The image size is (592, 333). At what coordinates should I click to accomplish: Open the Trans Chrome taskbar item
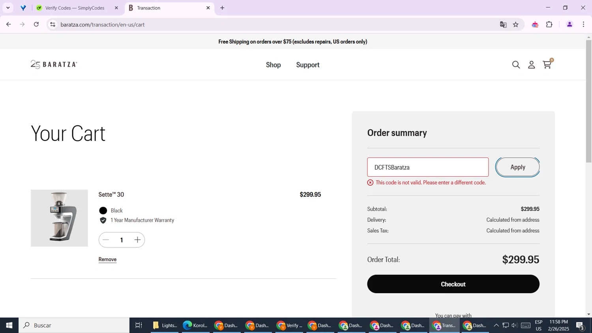[x=444, y=326]
